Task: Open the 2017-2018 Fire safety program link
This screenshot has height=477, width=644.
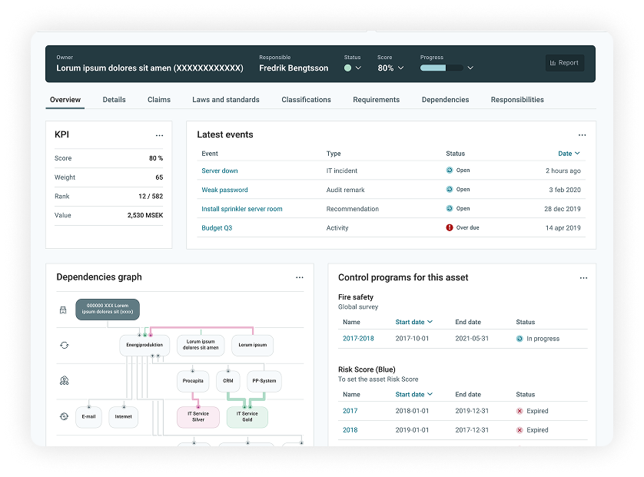Action: 358,339
